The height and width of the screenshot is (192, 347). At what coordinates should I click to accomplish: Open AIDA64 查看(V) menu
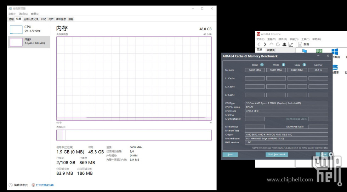(271, 39)
